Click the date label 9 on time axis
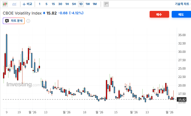Screen dimensions: 191x116 click(x=7, y=112)
